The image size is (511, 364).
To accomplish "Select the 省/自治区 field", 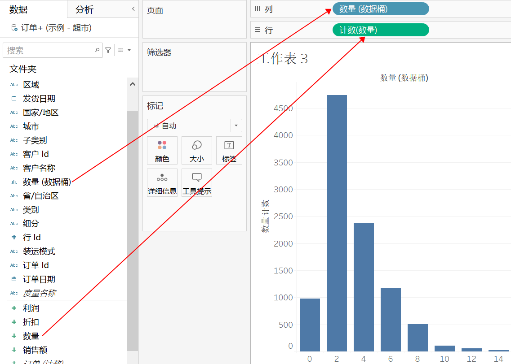I will [41, 195].
